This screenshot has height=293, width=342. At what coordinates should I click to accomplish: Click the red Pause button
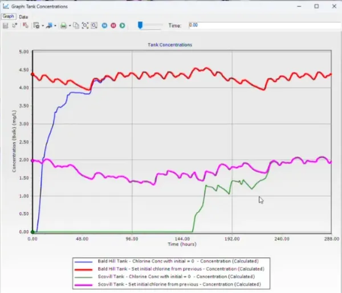coord(113,26)
